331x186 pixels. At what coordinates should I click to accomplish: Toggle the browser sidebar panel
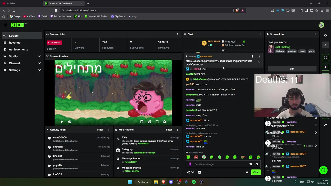point(306,10)
